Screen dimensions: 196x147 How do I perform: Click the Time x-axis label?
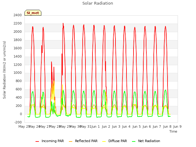click(x=173, y=131)
